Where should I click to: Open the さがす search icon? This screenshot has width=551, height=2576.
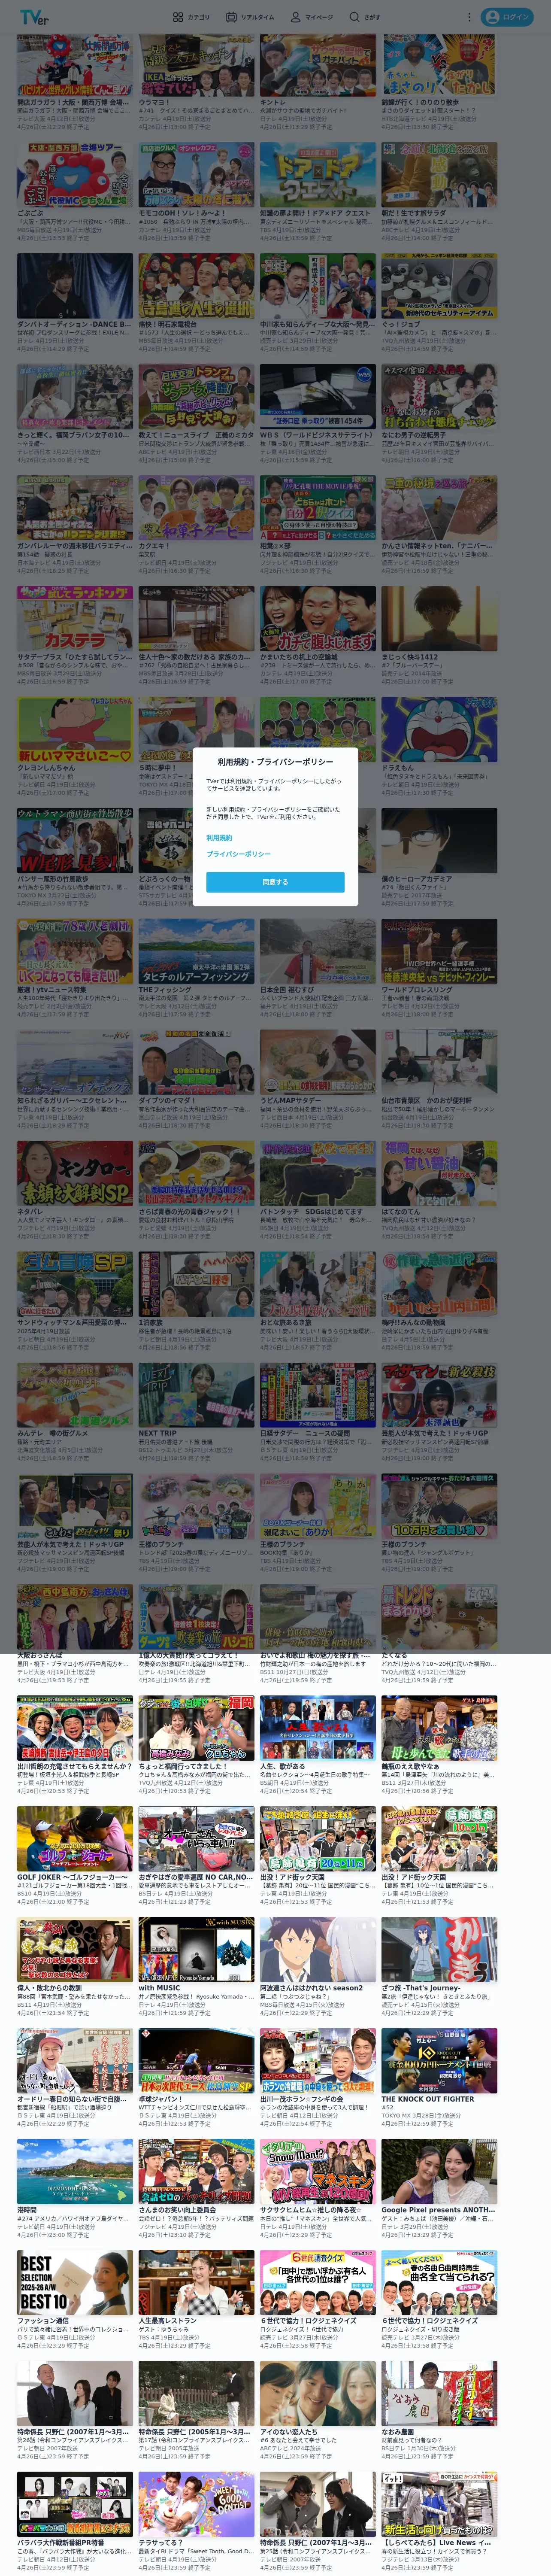click(354, 17)
